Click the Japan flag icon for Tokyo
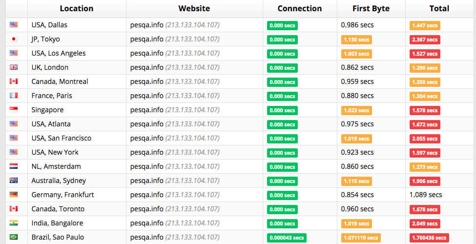 pyautogui.click(x=13, y=39)
